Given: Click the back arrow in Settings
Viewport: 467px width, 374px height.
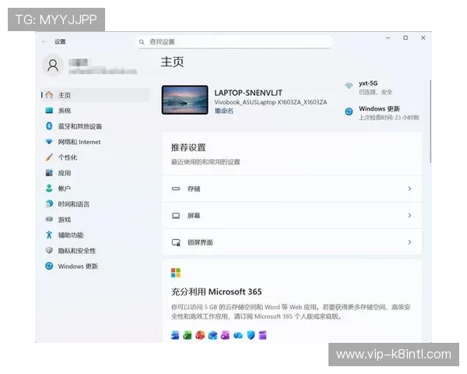Looking at the screenshot, I should point(44,41).
